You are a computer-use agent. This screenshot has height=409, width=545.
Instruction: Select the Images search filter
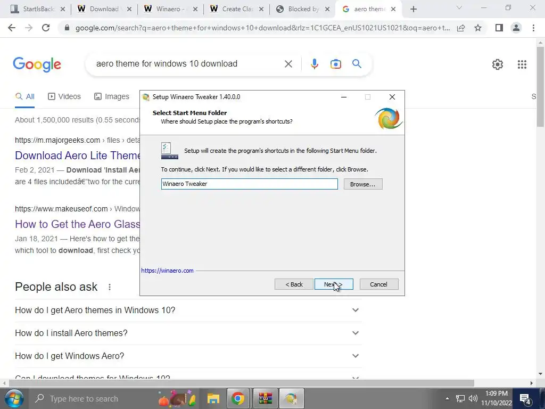pos(112,97)
